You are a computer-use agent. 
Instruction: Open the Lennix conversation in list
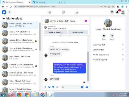pos(19,25)
